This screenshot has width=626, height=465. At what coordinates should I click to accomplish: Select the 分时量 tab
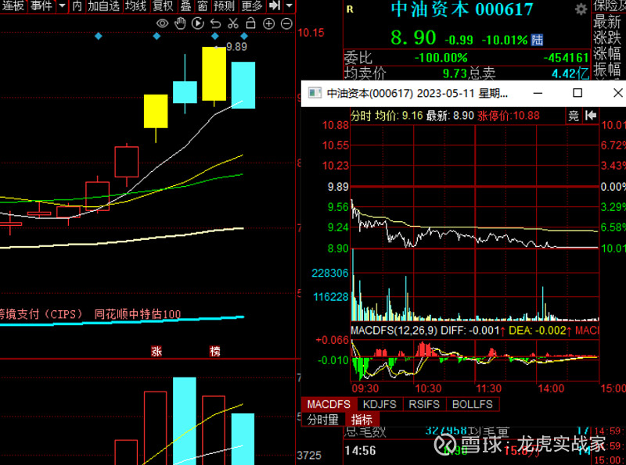tap(323, 420)
